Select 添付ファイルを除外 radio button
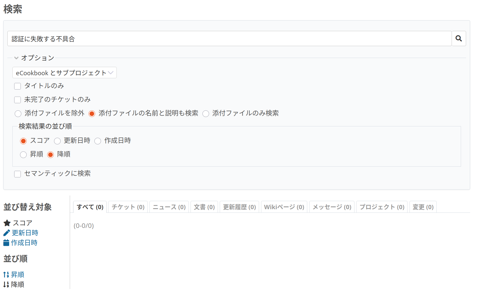 tap(18, 114)
